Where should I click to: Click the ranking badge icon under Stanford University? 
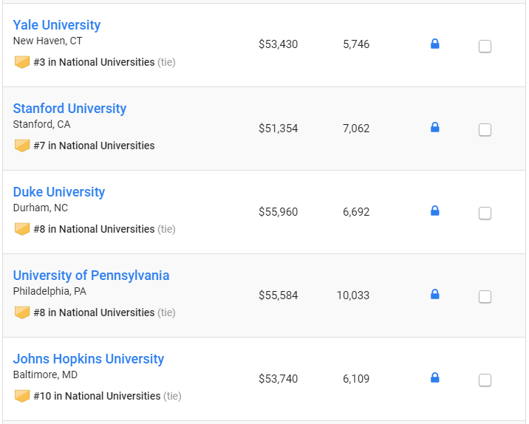(22, 146)
